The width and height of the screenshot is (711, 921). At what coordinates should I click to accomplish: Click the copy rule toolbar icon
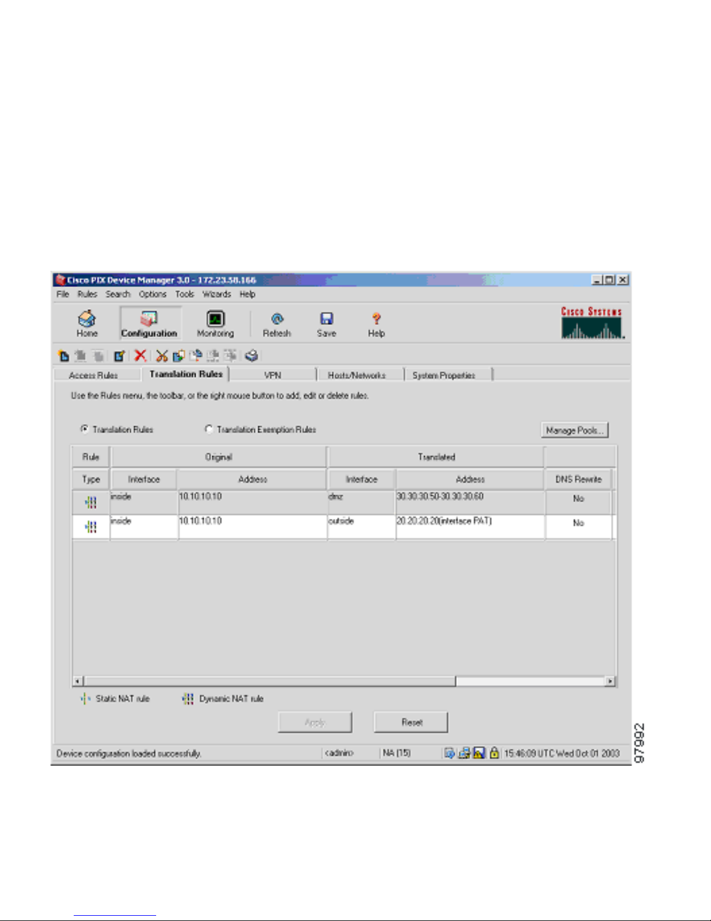(179, 356)
